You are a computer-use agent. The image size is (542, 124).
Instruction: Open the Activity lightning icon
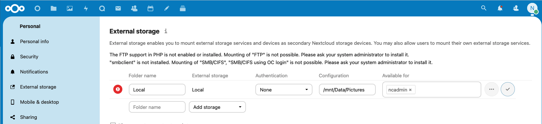[x=86, y=8]
